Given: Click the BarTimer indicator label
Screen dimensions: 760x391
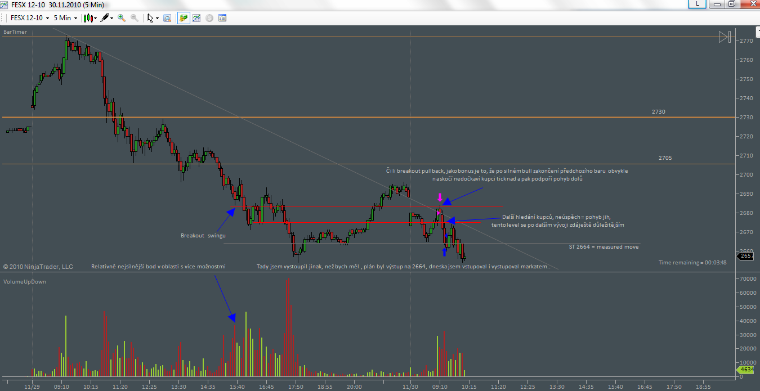Looking at the screenshot, I should click(x=15, y=32).
